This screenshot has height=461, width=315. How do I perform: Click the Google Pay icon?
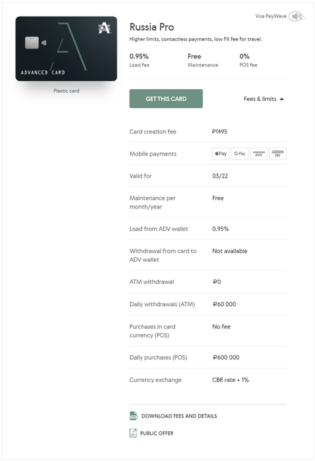click(240, 154)
